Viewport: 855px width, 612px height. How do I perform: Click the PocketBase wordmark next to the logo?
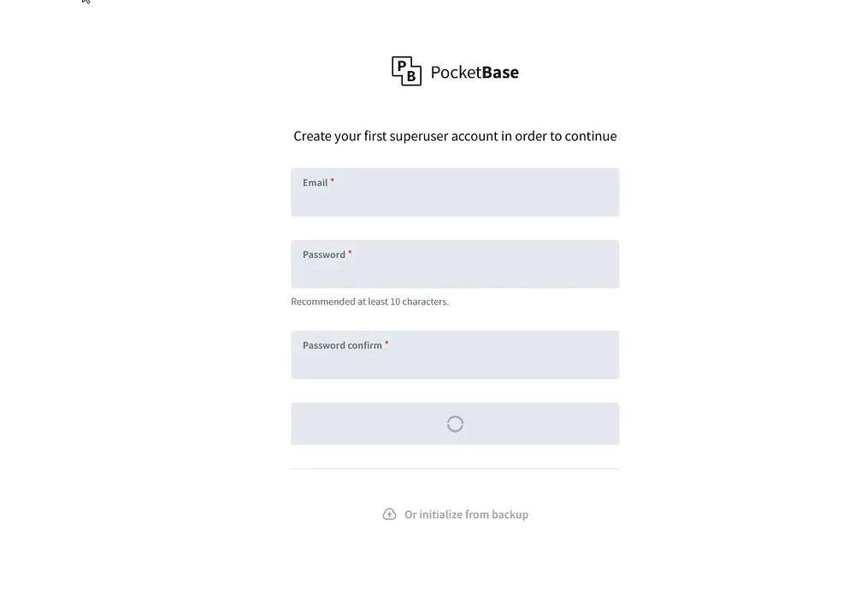(x=476, y=72)
